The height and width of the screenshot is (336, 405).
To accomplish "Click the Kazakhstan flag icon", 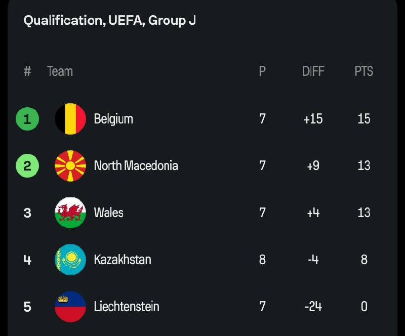I will [70, 260].
